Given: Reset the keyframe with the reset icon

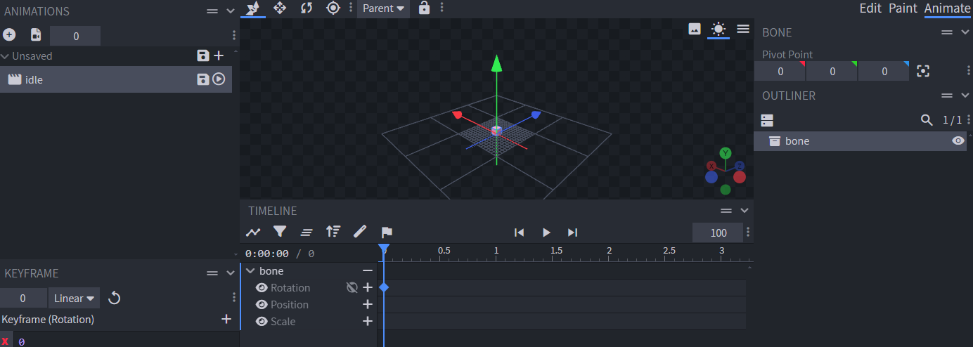Looking at the screenshot, I should pyautogui.click(x=115, y=299).
